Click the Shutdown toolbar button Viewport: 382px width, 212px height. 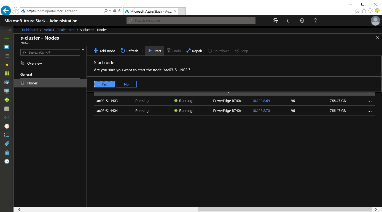[219, 51]
